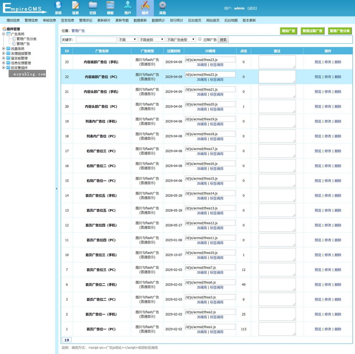The width and height of the screenshot is (355, 354).
Task: Open the 更新专题 menu item
Action: 122,21
